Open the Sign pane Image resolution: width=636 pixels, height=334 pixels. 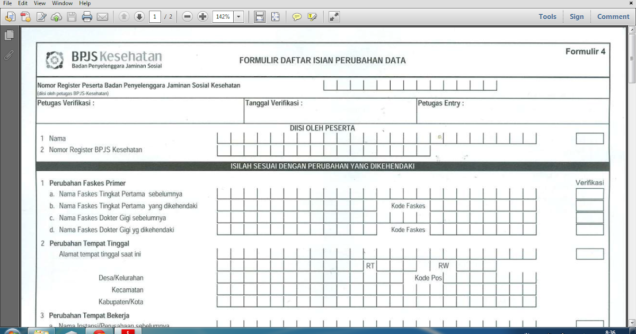click(577, 16)
